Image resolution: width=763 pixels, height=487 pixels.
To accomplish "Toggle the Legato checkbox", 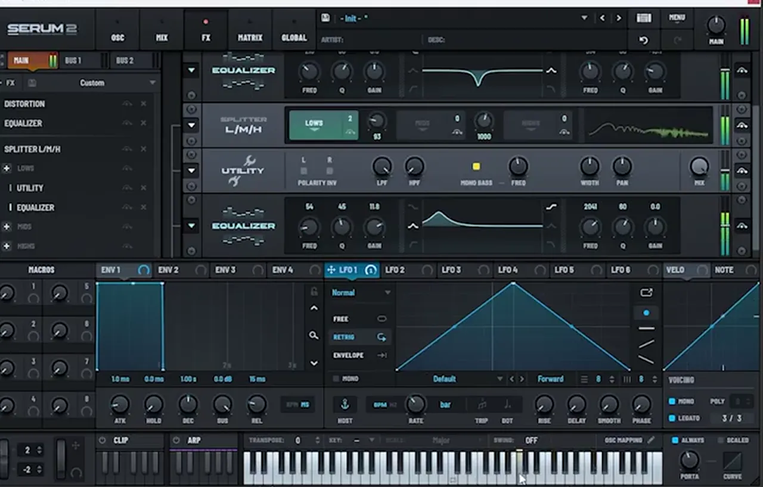I will click(x=672, y=418).
